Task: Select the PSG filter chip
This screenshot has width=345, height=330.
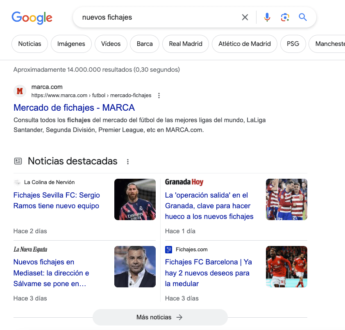Action: point(293,43)
